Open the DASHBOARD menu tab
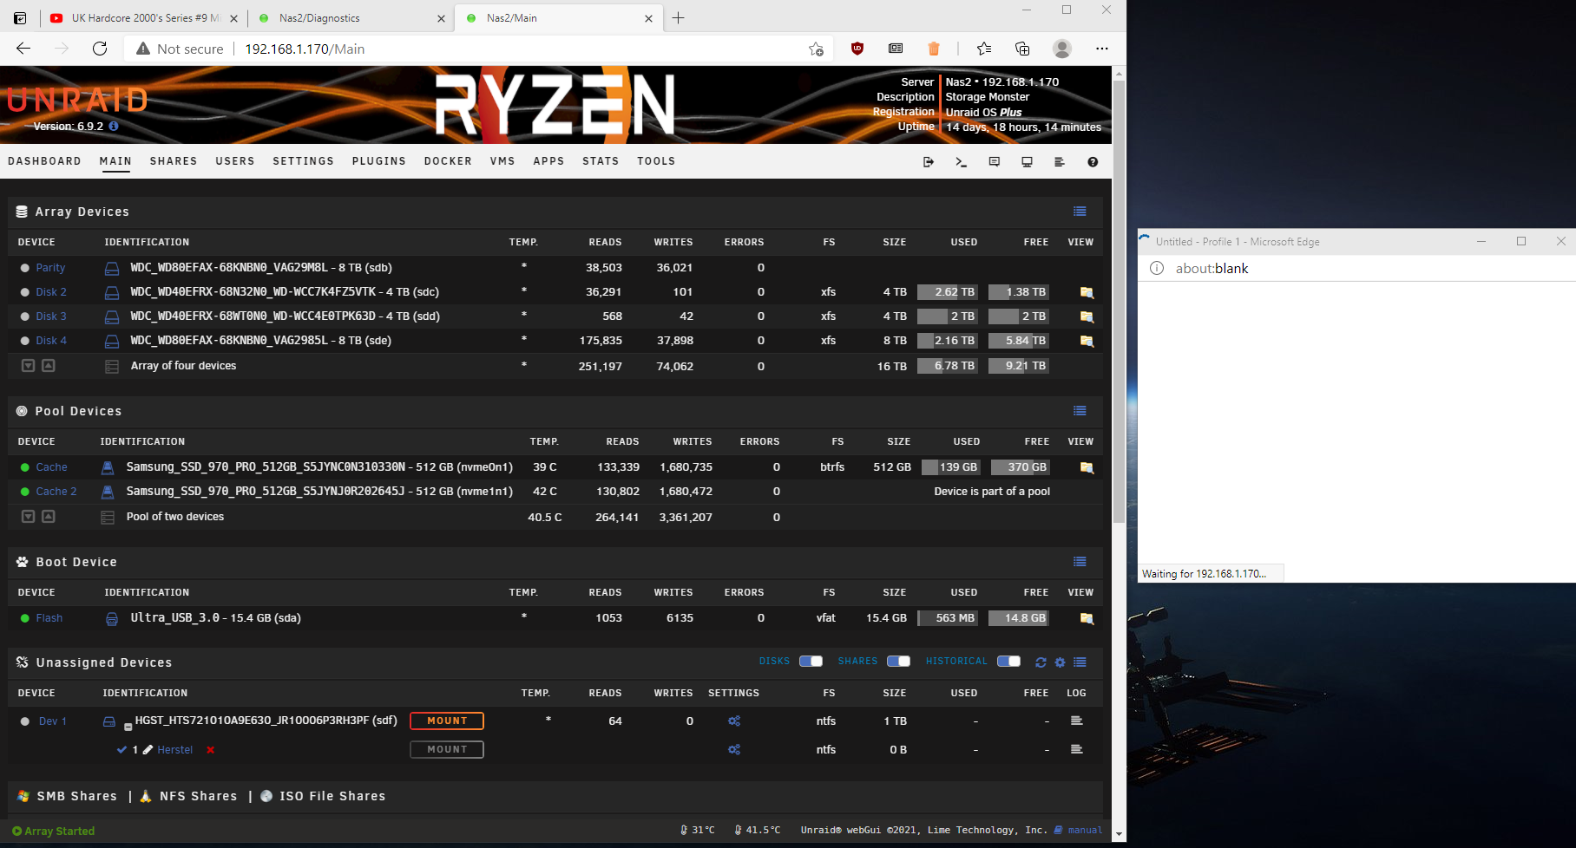 point(44,161)
